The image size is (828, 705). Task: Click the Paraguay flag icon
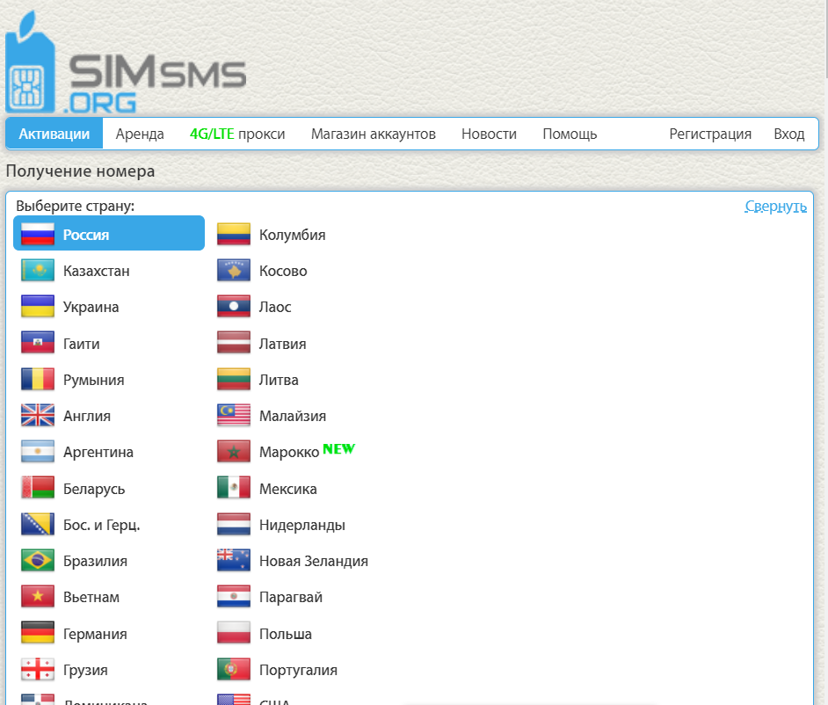234,597
